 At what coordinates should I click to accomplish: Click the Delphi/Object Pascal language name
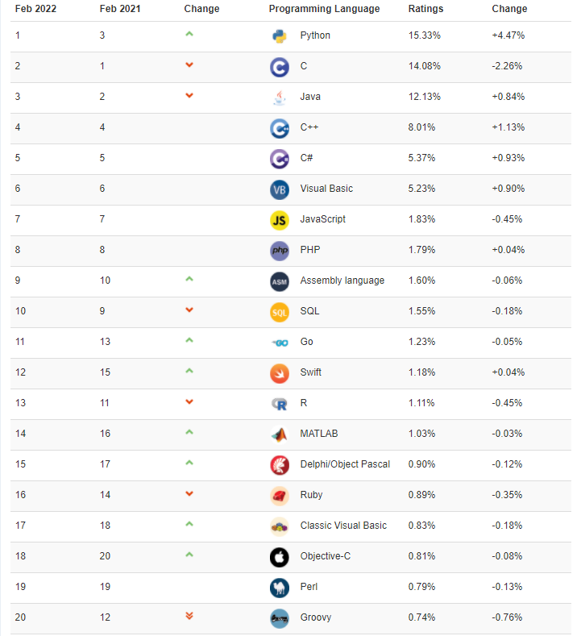pos(345,464)
